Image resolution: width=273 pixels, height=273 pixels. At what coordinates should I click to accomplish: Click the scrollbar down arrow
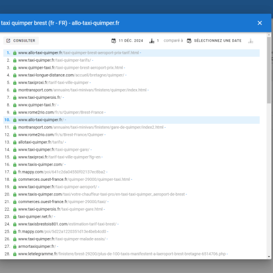pyautogui.click(x=269, y=257)
